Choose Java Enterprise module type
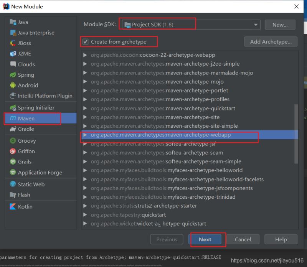Viewport: 307px width, 267px height. (41, 33)
